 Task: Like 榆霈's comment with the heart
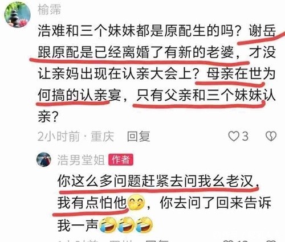pyautogui.click(x=233, y=136)
